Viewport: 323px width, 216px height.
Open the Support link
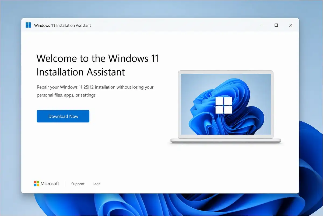pos(78,184)
